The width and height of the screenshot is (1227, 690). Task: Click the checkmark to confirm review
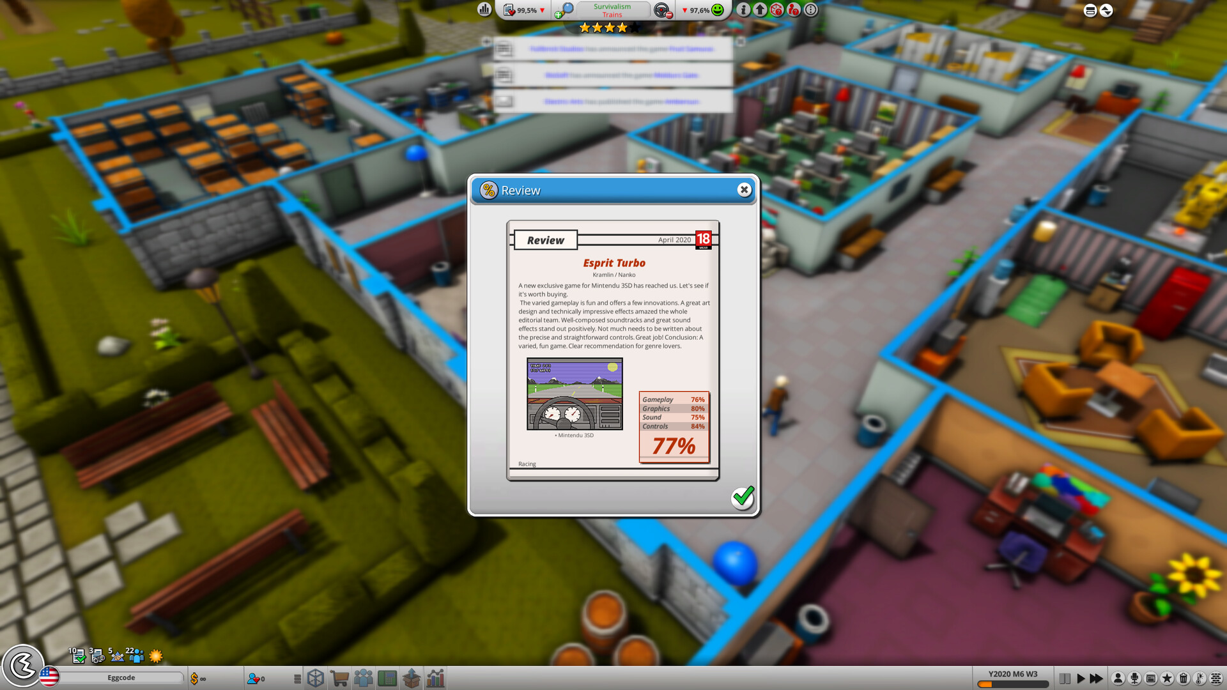tap(741, 497)
